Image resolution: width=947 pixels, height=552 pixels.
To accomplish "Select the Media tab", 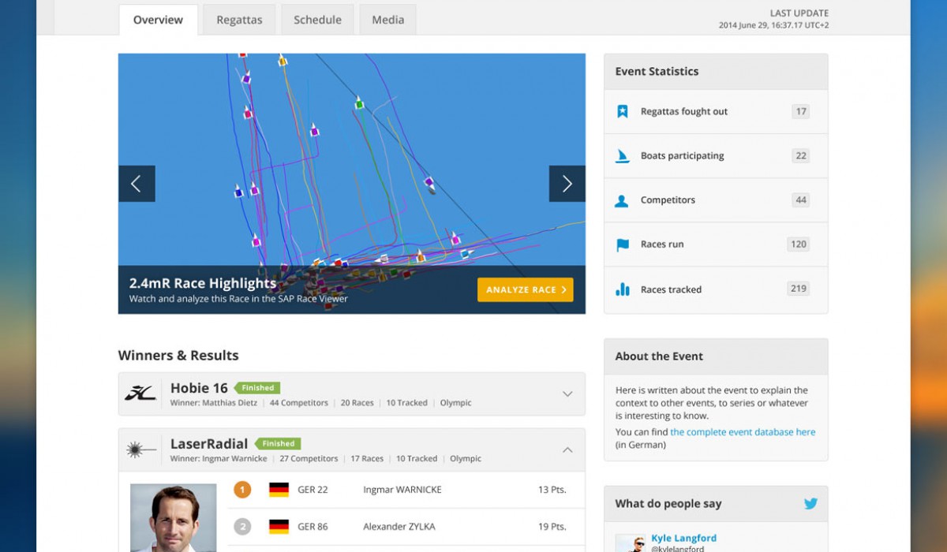I will pos(387,20).
